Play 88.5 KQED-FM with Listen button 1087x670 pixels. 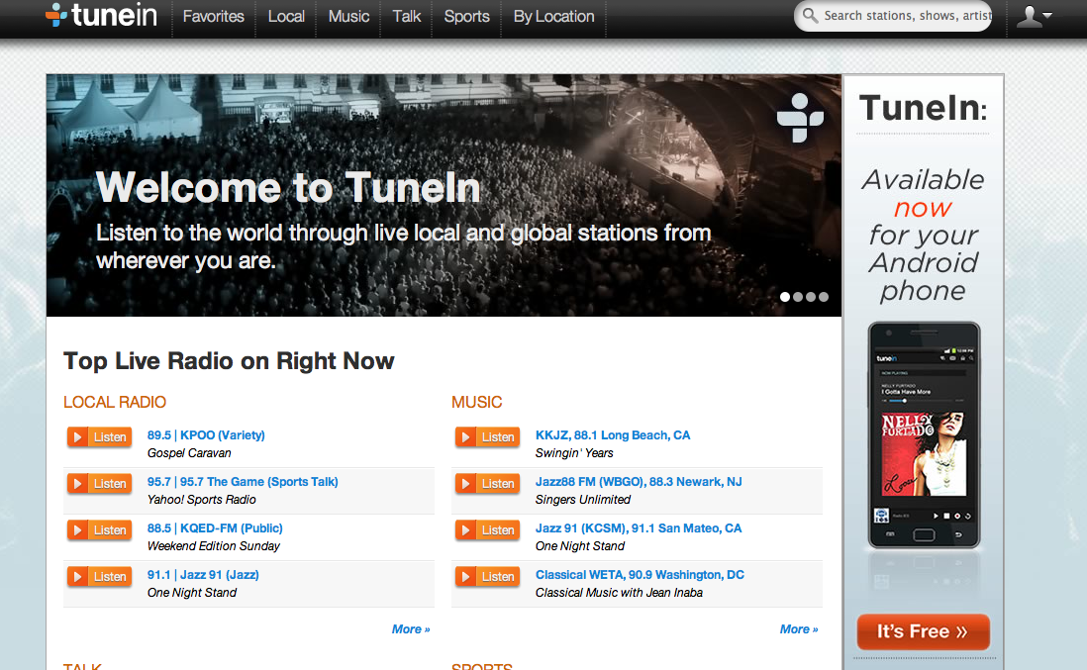[99, 530]
